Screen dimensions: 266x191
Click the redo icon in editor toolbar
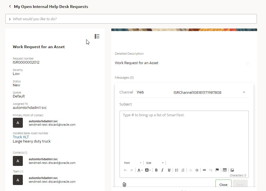tap(132, 170)
